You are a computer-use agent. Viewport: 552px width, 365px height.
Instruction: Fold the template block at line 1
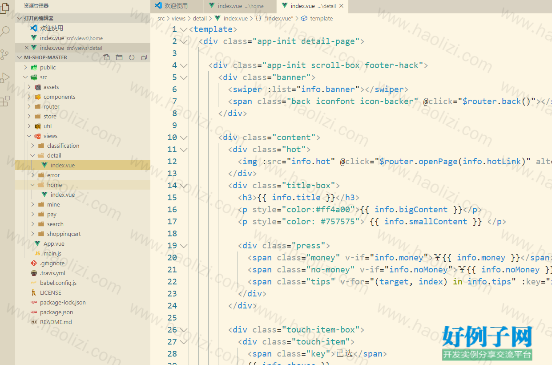[x=184, y=29]
